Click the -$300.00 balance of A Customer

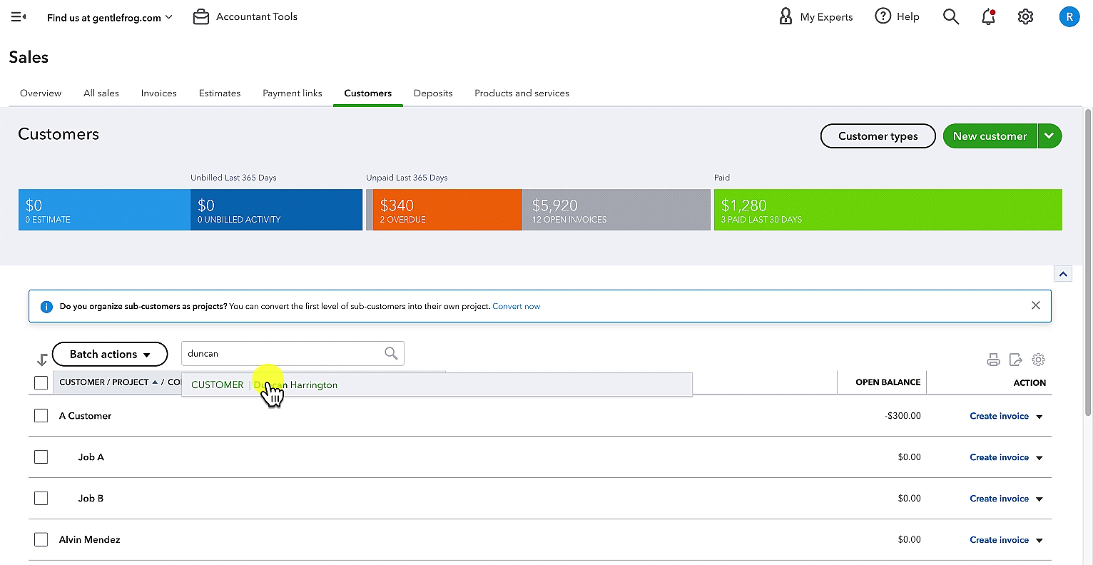click(903, 416)
